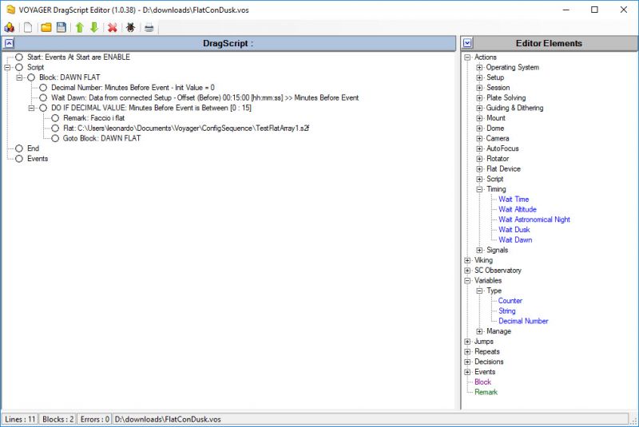The width and height of the screenshot is (639, 427).
Task: Delete item with the red X icon
Action: 113,27
